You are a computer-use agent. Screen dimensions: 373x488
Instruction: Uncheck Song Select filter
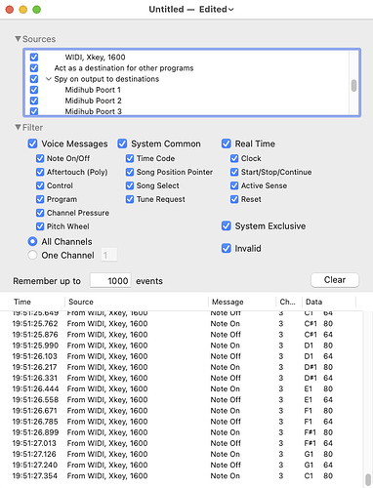130,185
